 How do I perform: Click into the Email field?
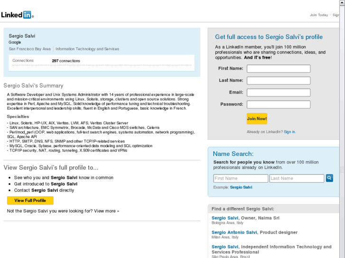(279, 92)
